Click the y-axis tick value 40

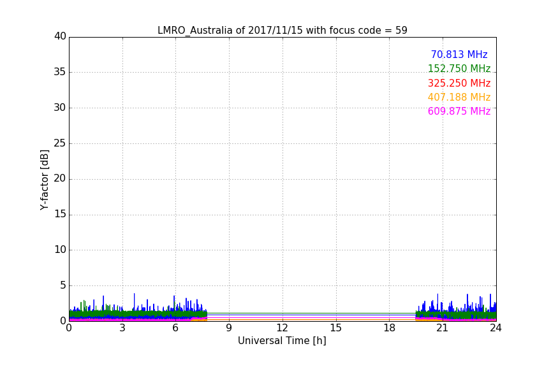[x=60, y=36]
